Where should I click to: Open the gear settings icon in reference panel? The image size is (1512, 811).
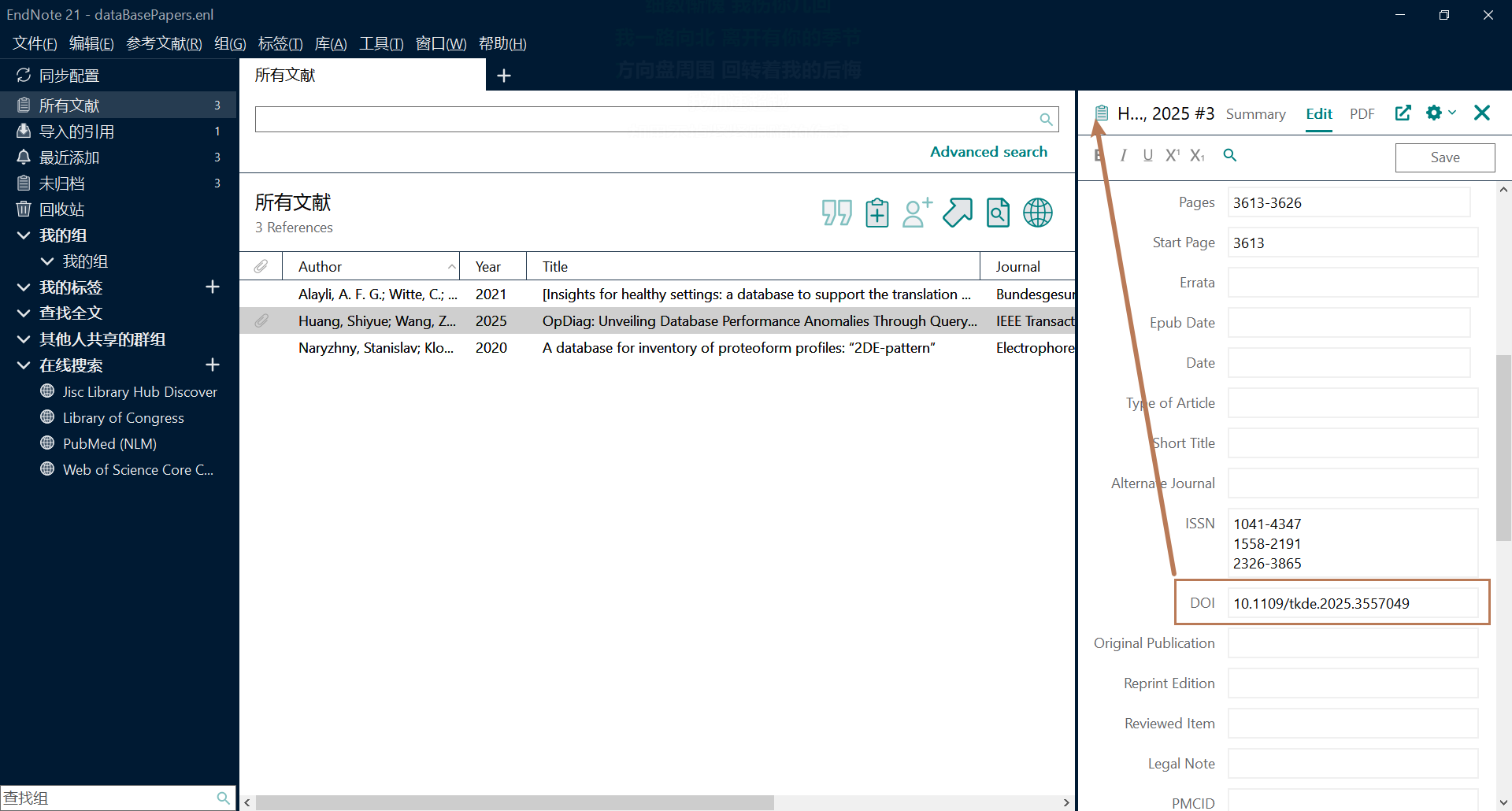tap(1433, 113)
